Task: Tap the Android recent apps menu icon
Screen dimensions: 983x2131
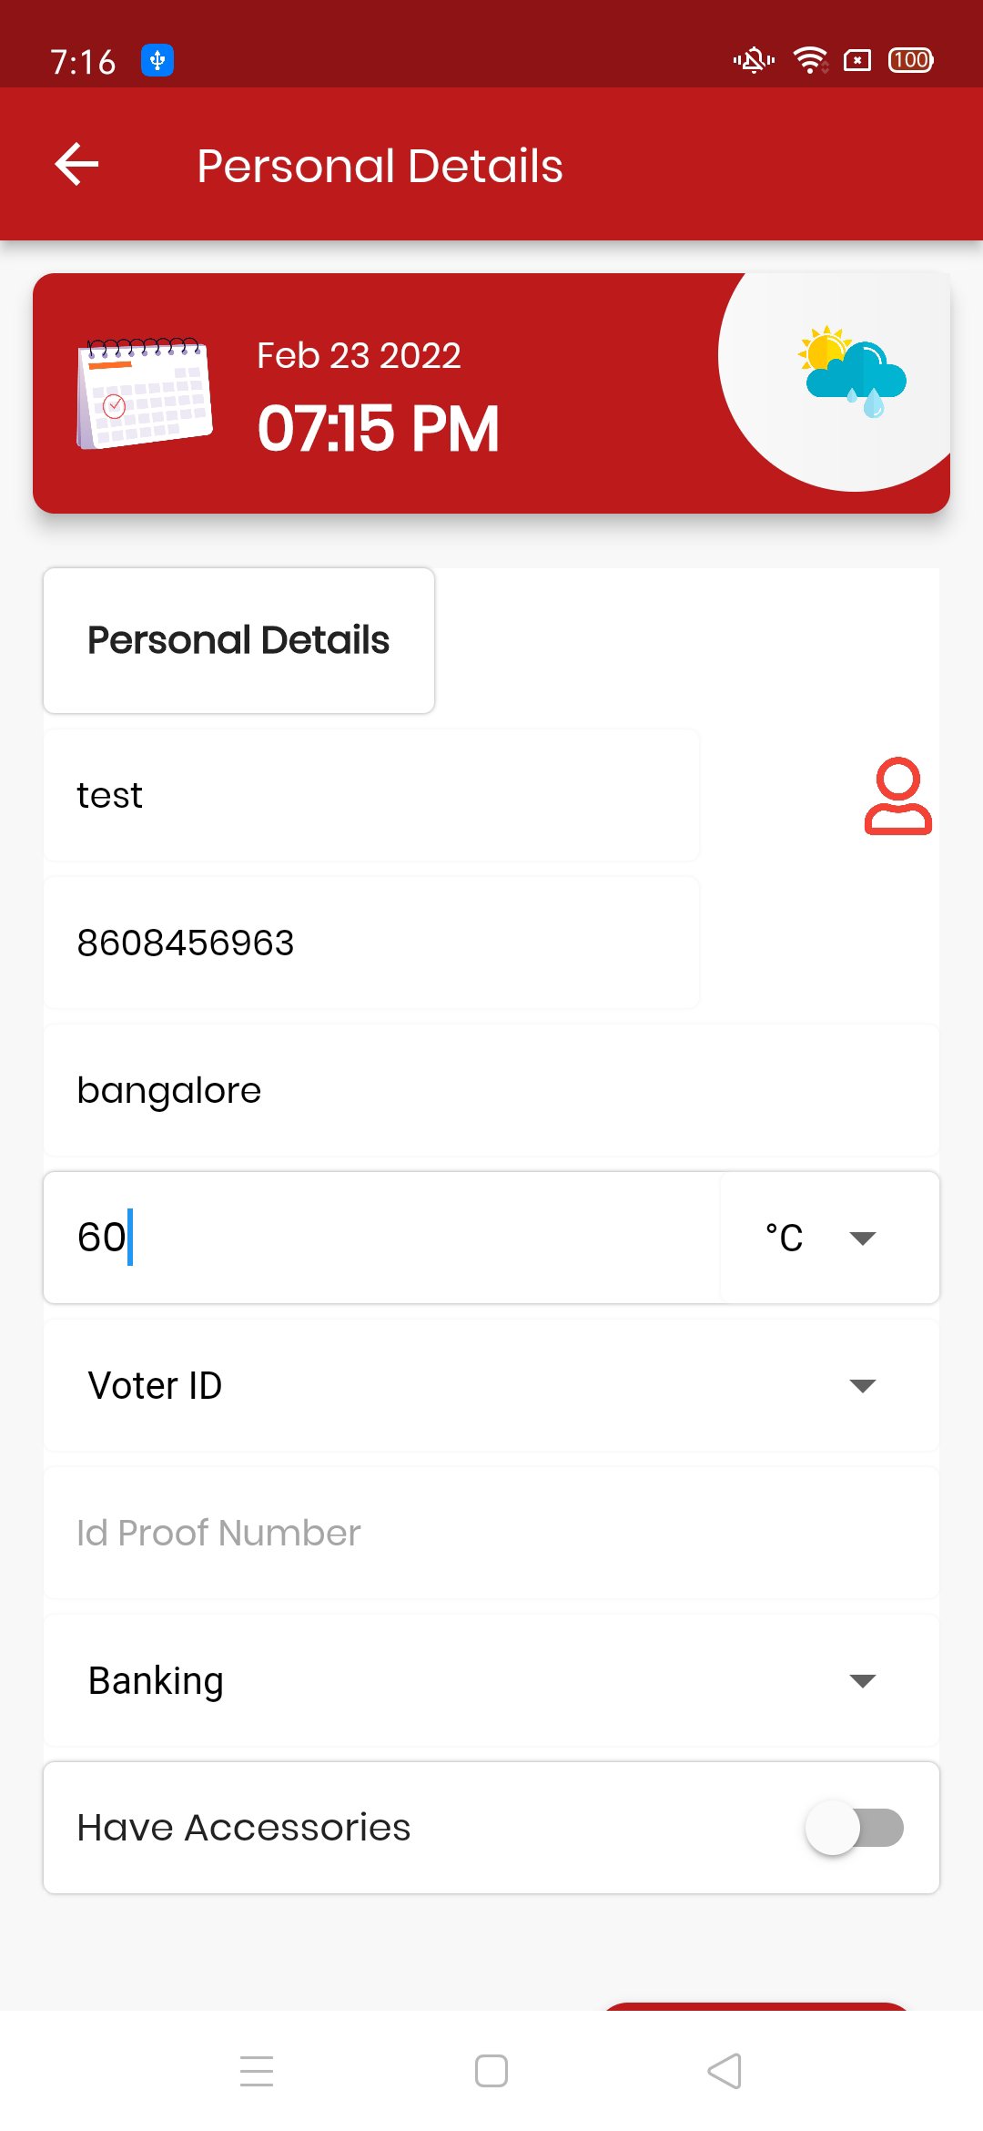Action: [x=257, y=2071]
